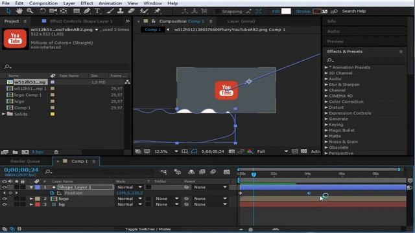Viewport: 415px width, 233px height.
Task: Toggle the solo switch for logo layer
Action: tap(16, 199)
